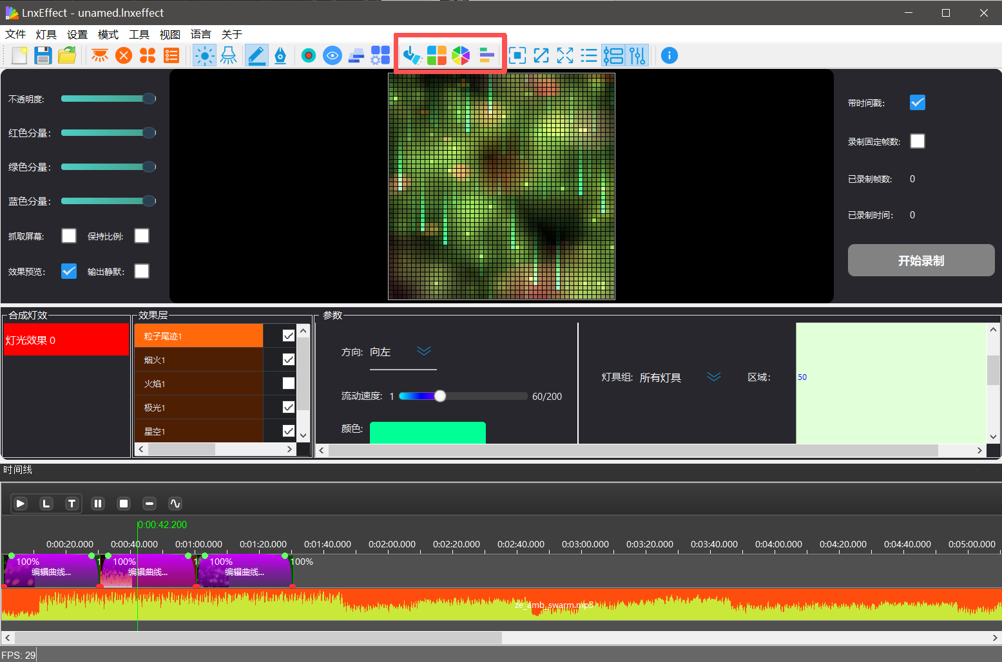Click the 开始录制 button

point(921,260)
